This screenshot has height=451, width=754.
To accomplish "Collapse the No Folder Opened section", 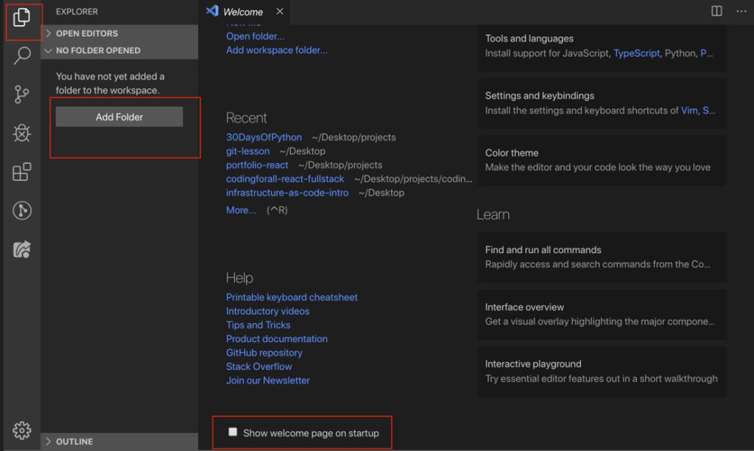I will click(119, 51).
